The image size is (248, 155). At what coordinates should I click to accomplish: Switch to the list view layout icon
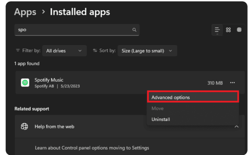click(x=217, y=30)
